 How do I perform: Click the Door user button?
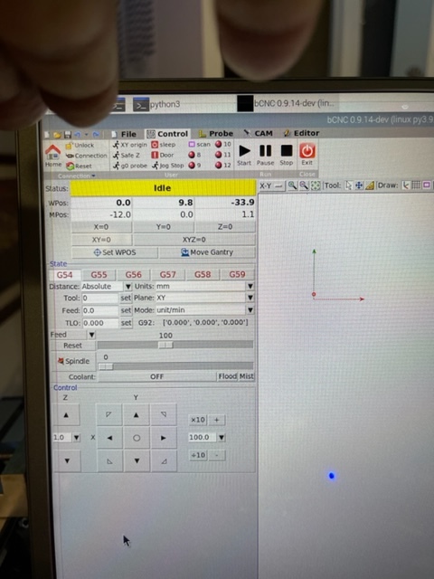coord(163,155)
